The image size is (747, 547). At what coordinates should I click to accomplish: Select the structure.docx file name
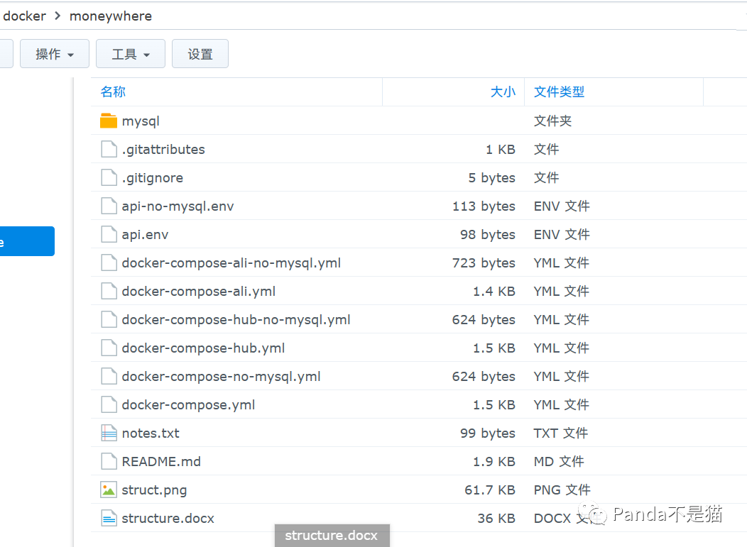click(x=168, y=518)
